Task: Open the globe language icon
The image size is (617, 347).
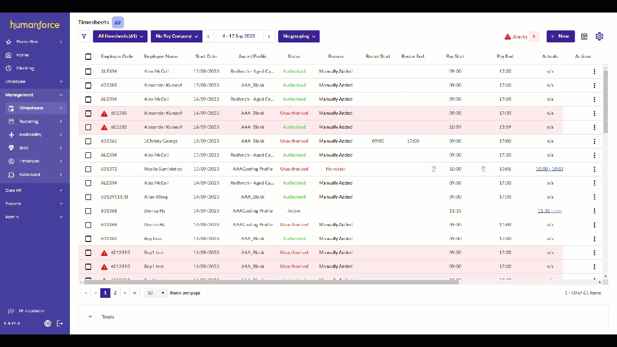Action: [48, 323]
